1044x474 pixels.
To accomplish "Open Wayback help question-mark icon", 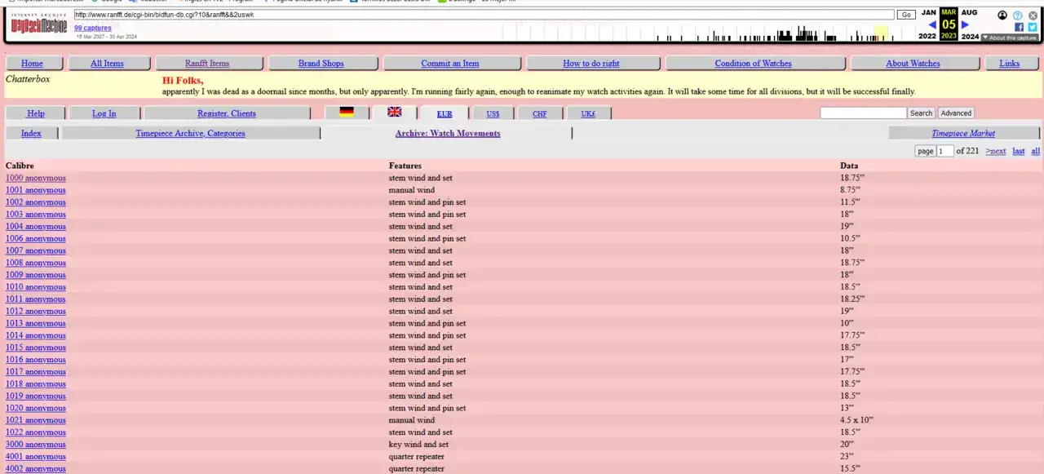I will (x=1018, y=15).
